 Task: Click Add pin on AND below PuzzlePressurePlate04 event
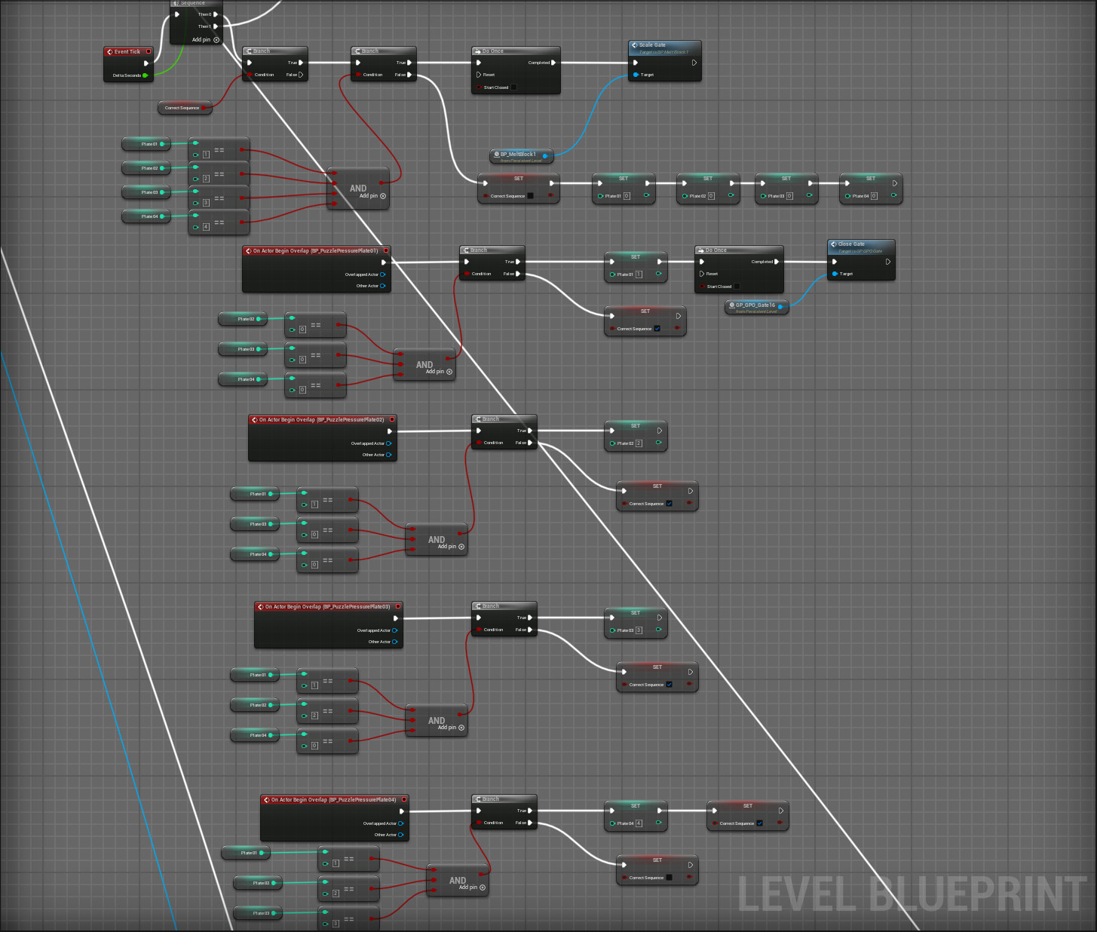[472, 888]
